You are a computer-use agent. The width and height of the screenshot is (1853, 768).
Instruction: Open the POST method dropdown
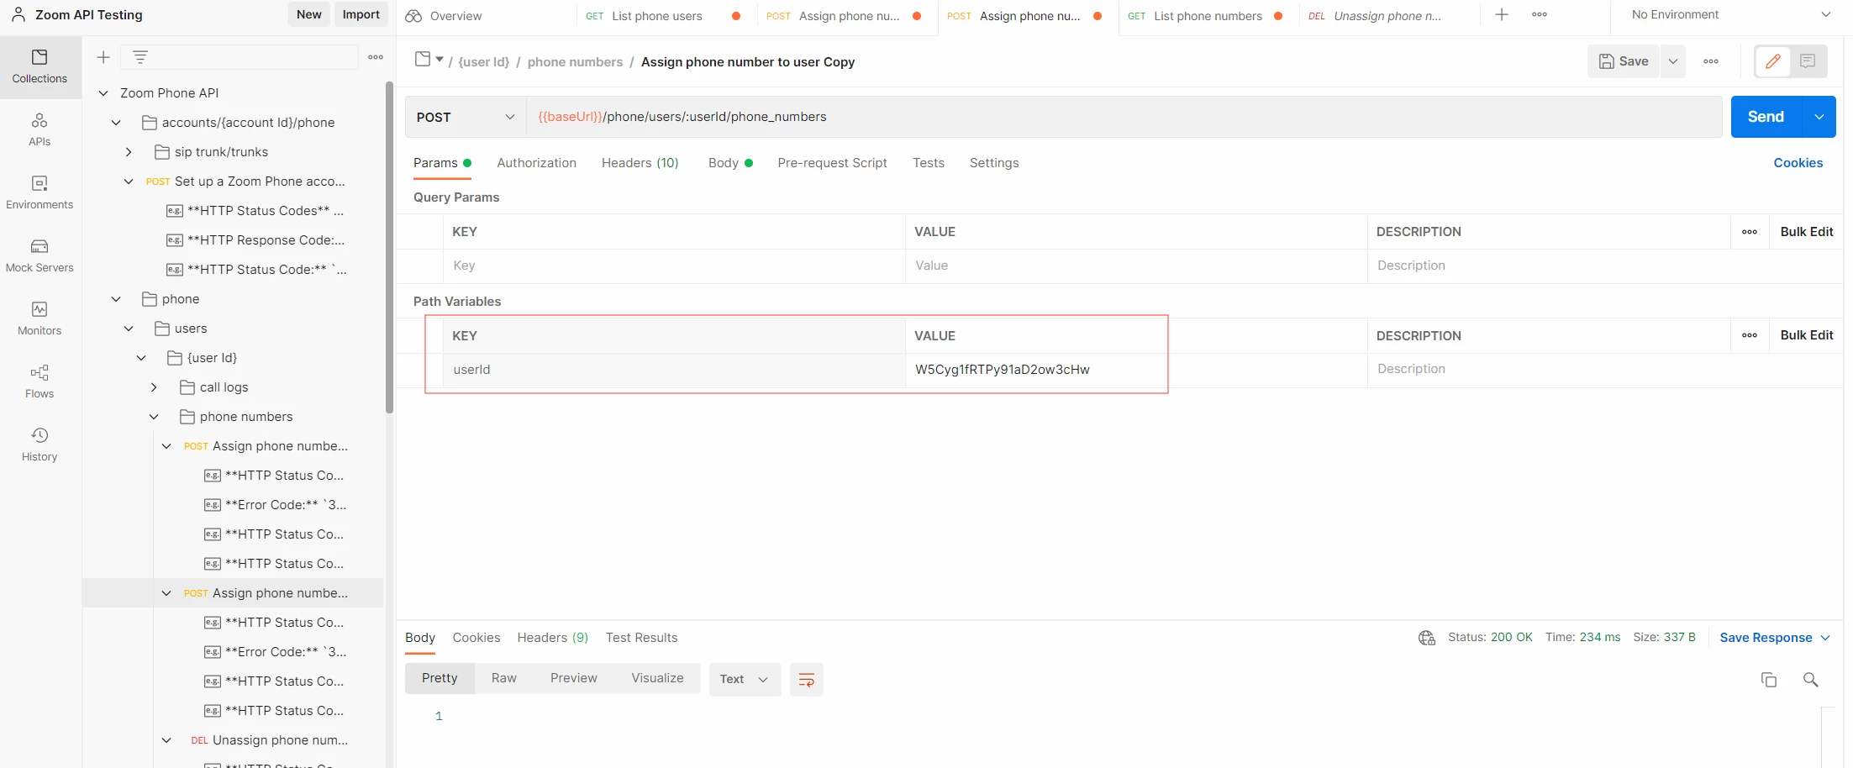[466, 117]
